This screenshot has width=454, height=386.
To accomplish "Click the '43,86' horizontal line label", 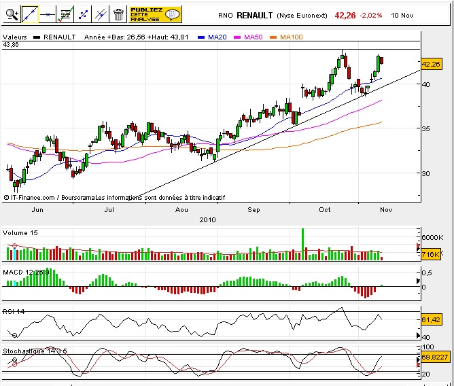I will tap(11, 45).
